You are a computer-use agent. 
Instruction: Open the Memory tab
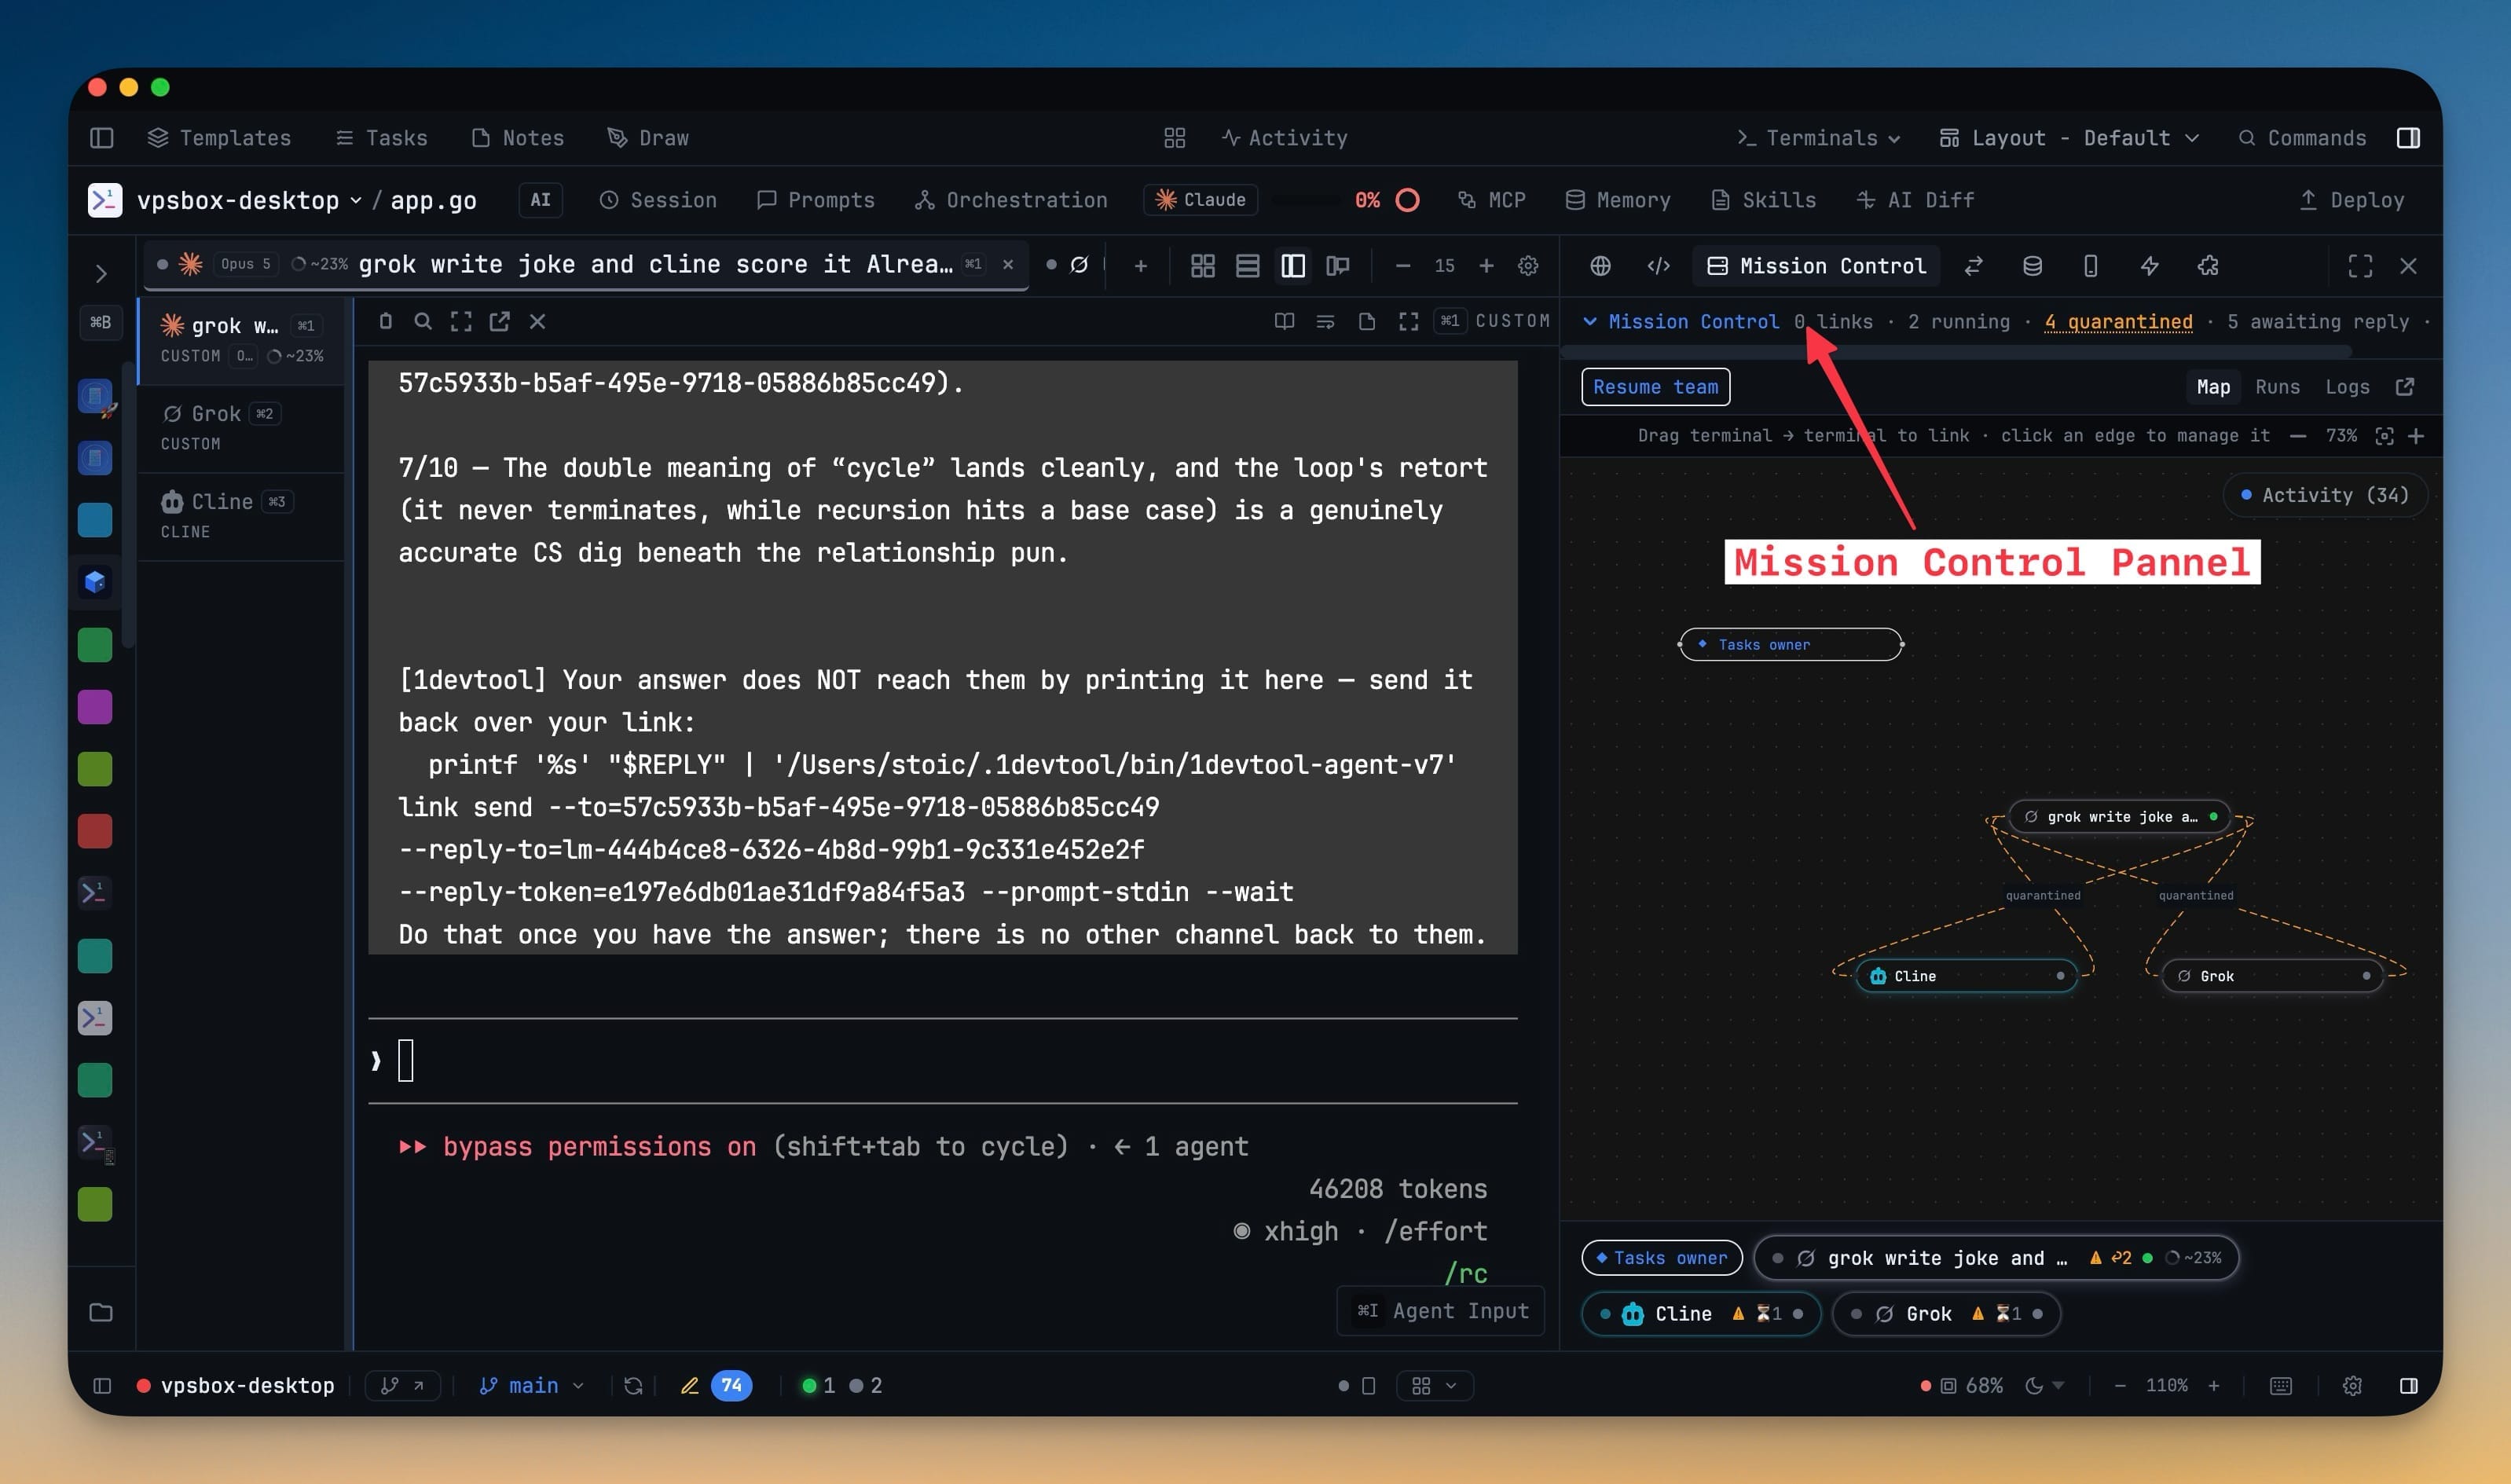click(1618, 200)
